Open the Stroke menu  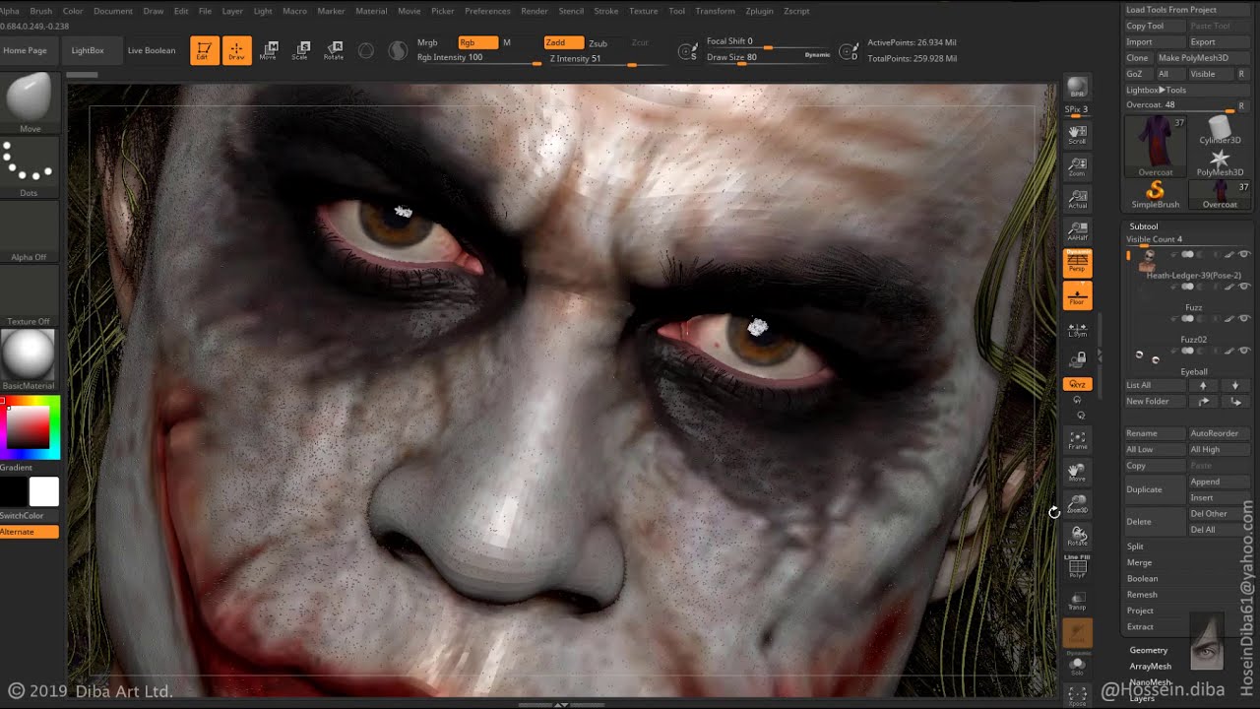[606, 11]
